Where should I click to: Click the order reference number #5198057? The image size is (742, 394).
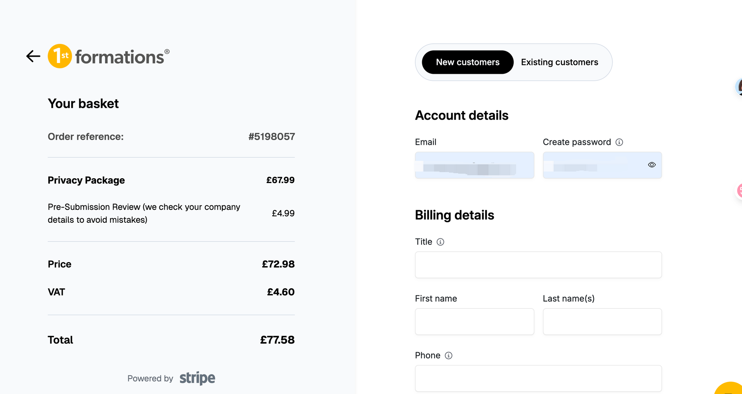(272, 137)
